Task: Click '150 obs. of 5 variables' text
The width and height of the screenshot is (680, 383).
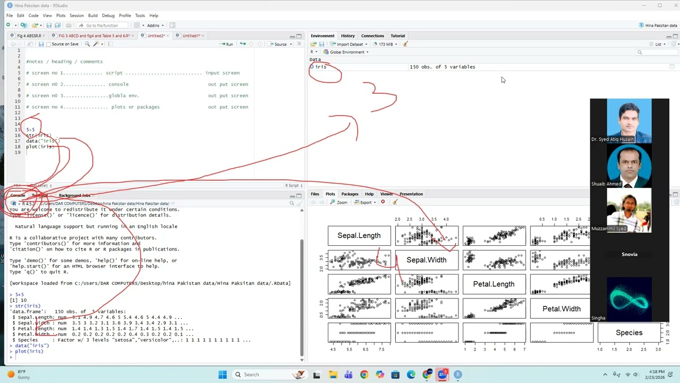Action: click(x=443, y=67)
